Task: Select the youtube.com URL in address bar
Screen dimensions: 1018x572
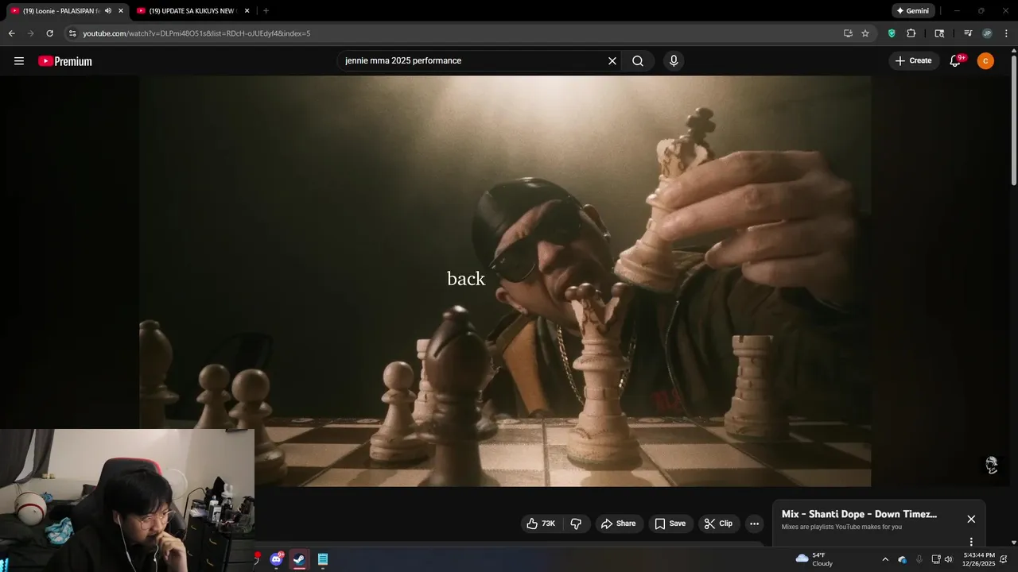Action: click(x=196, y=33)
